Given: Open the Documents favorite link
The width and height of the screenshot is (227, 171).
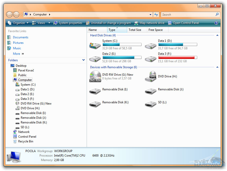Looking at the screenshot, I should pos(20,37).
